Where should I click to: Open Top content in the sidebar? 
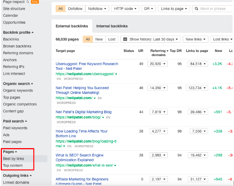[x=13, y=166]
